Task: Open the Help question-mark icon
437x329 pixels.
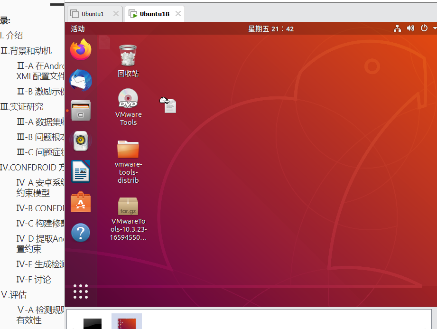Action: tap(81, 233)
